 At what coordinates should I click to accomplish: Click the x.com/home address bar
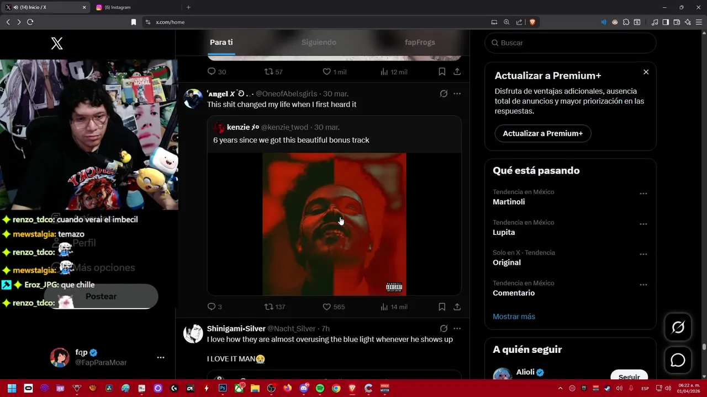(x=315, y=22)
